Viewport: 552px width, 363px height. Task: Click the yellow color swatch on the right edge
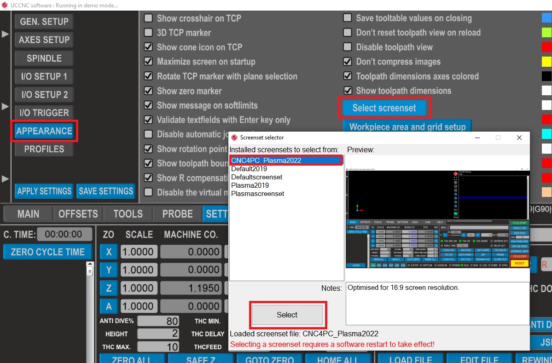(x=547, y=61)
